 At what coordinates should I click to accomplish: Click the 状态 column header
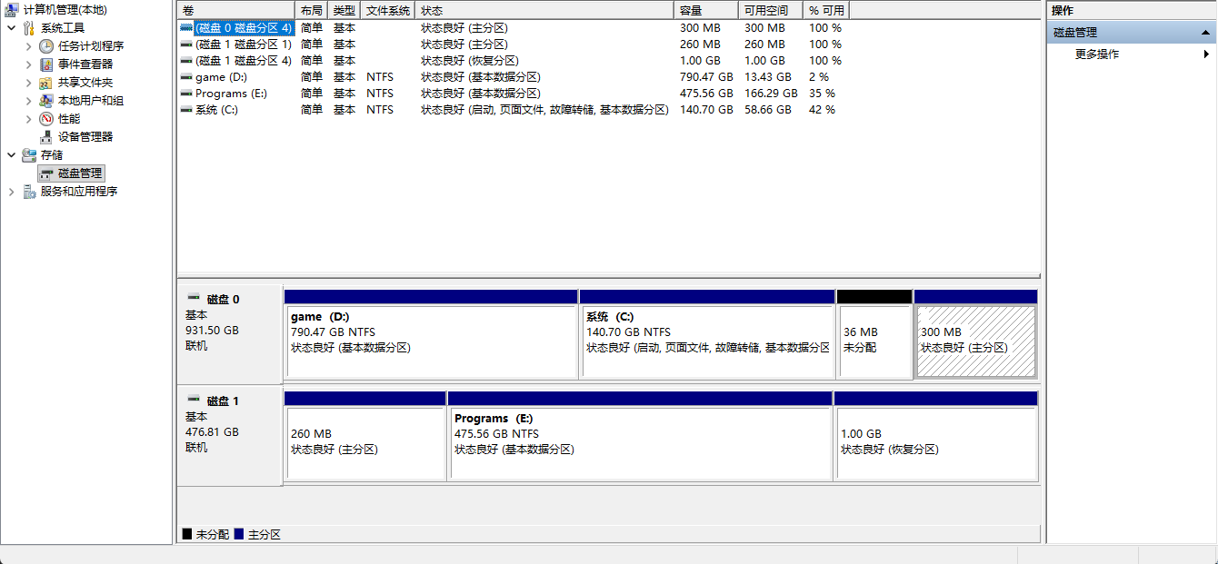coord(545,10)
